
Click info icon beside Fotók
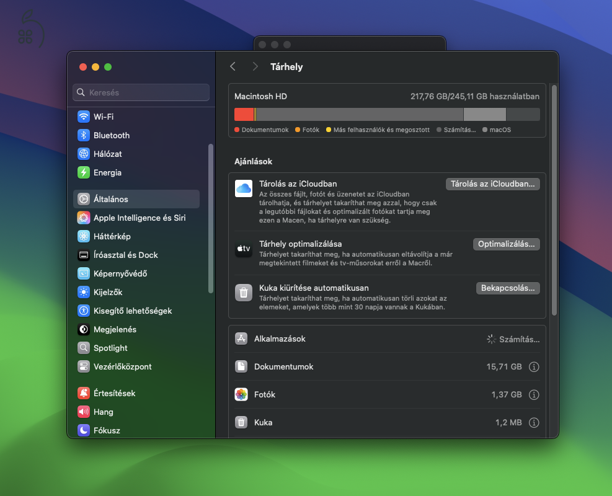click(534, 395)
